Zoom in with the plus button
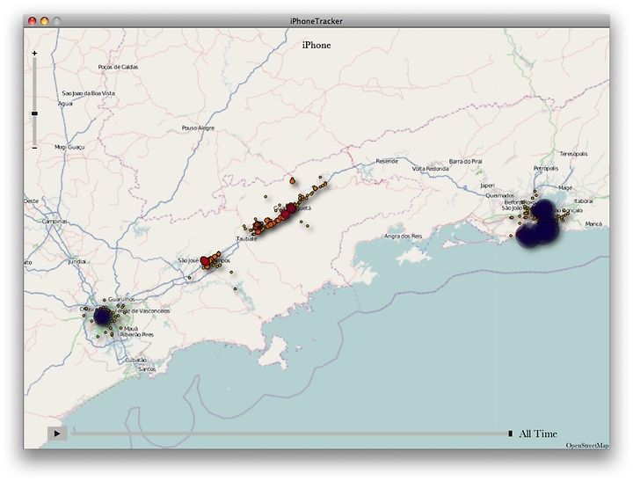633x481 pixels. pyautogui.click(x=34, y=54)
